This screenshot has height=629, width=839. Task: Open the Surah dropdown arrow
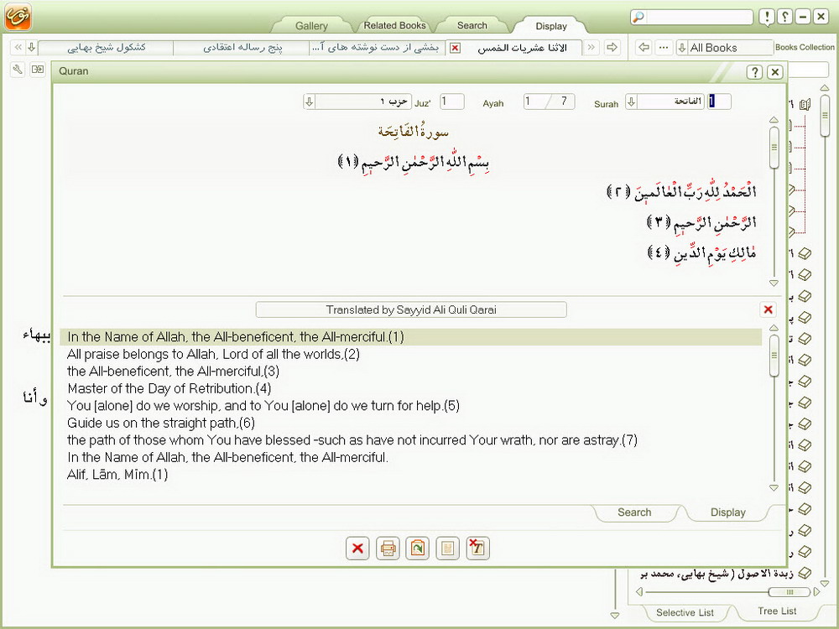tap(632, 101)
